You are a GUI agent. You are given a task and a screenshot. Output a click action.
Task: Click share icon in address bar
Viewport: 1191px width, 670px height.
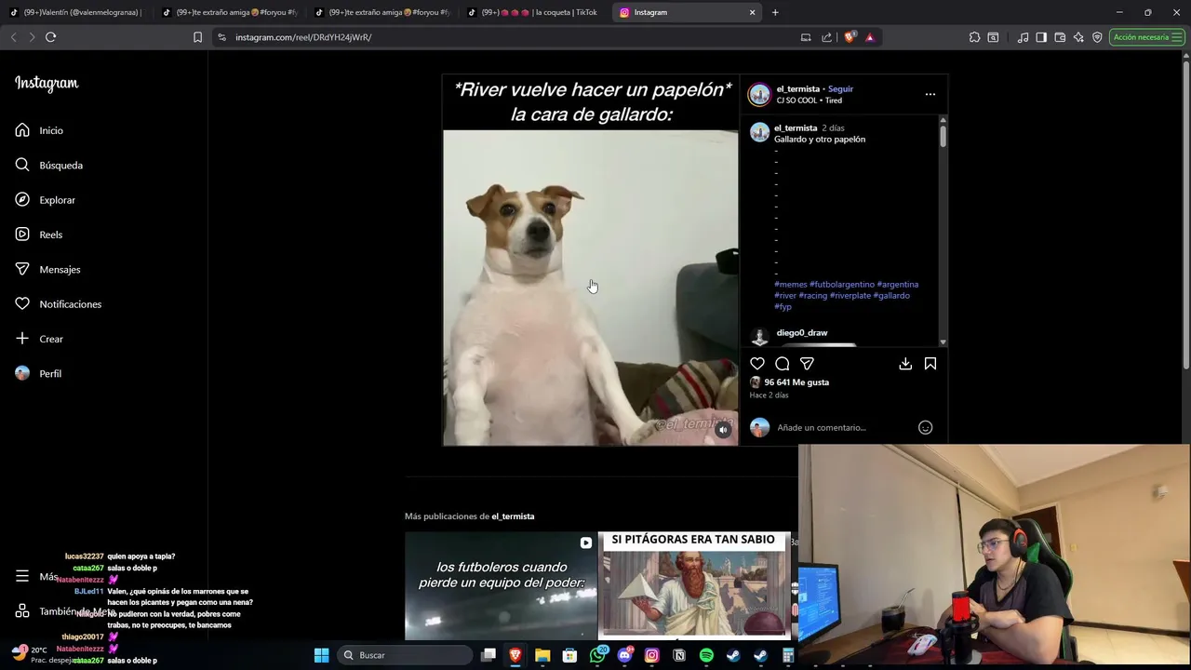pyautogui.click(x=826, y=37)
